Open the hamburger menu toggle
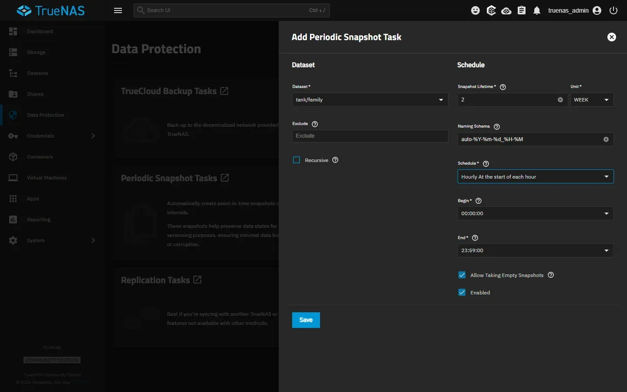The width and height of the screenshot is (627, 392). [x=118, y=10]
